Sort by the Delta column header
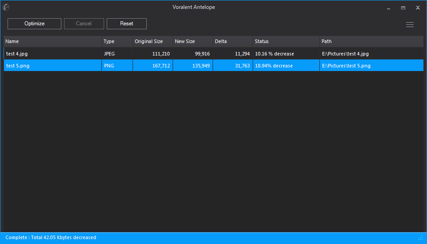Screen dimensions: 427x244 click(x=233, y=41)
